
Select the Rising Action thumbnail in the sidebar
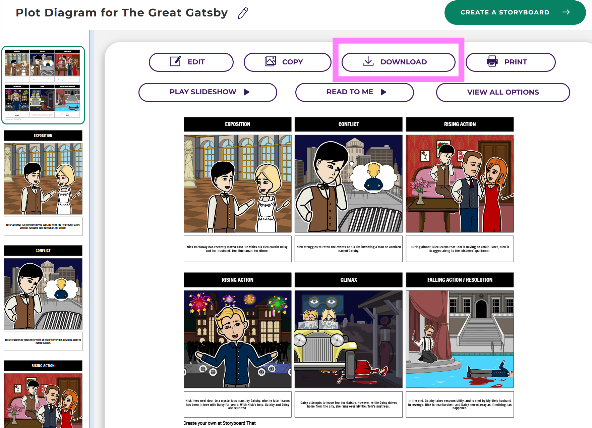pos(43,400)
